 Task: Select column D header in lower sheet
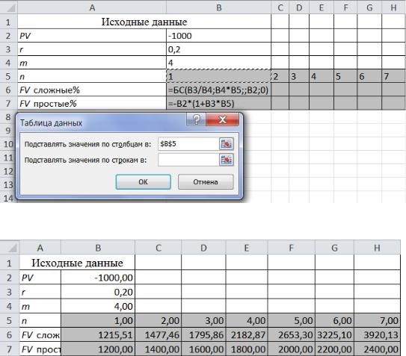(x=203, y=248)
